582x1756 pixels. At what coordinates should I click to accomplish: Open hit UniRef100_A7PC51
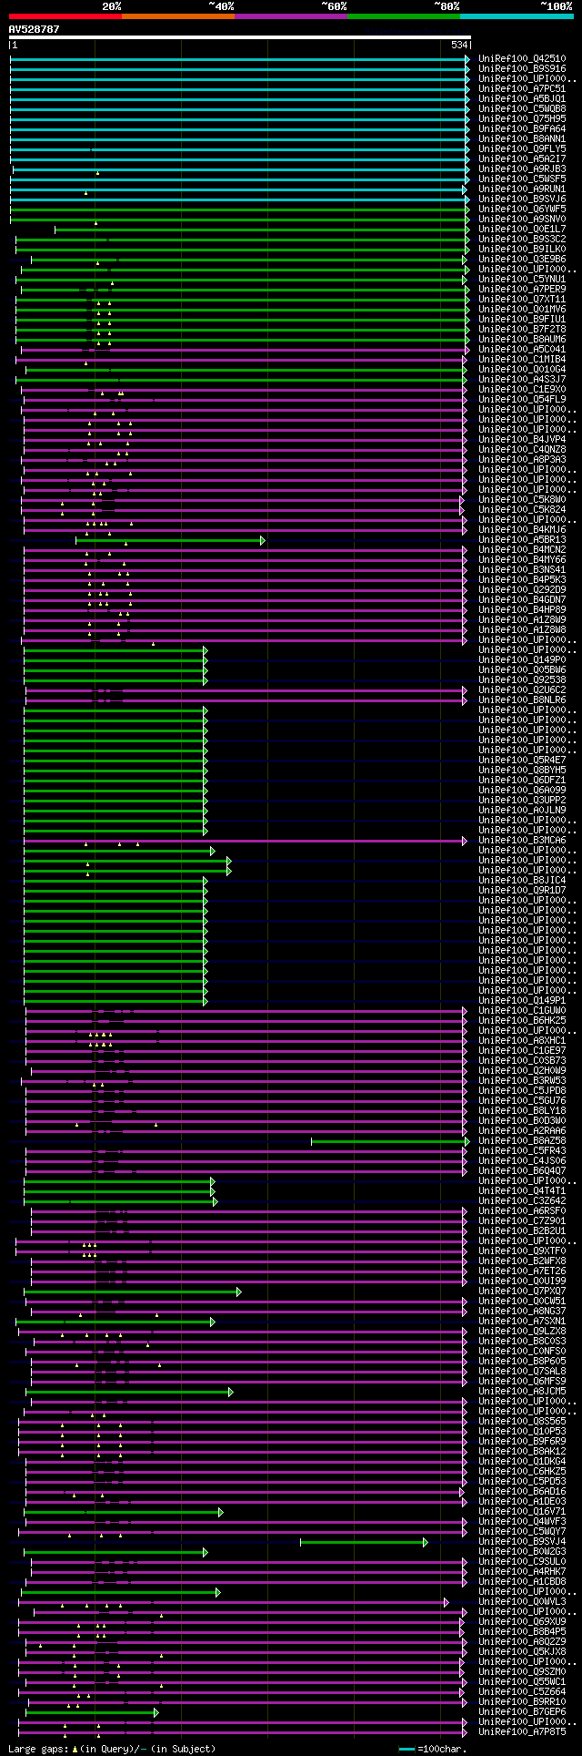tap(524, 89)
